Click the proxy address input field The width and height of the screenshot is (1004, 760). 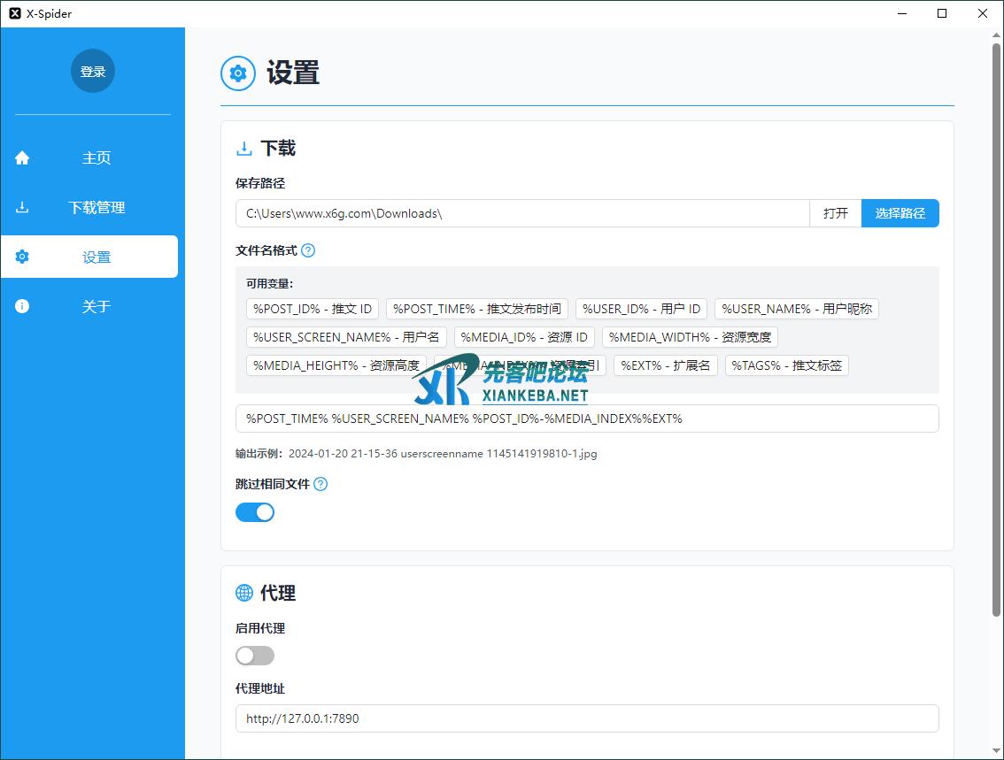click(586, 718)
